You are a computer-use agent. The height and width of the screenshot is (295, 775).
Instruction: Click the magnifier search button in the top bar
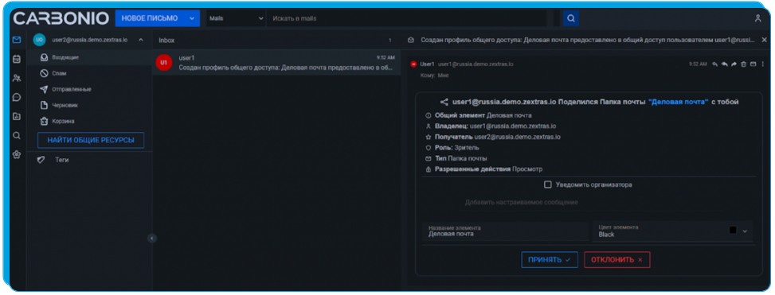click(571, 18)
